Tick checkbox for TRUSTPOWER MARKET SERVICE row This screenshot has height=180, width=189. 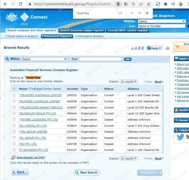[x=14, y=107]
